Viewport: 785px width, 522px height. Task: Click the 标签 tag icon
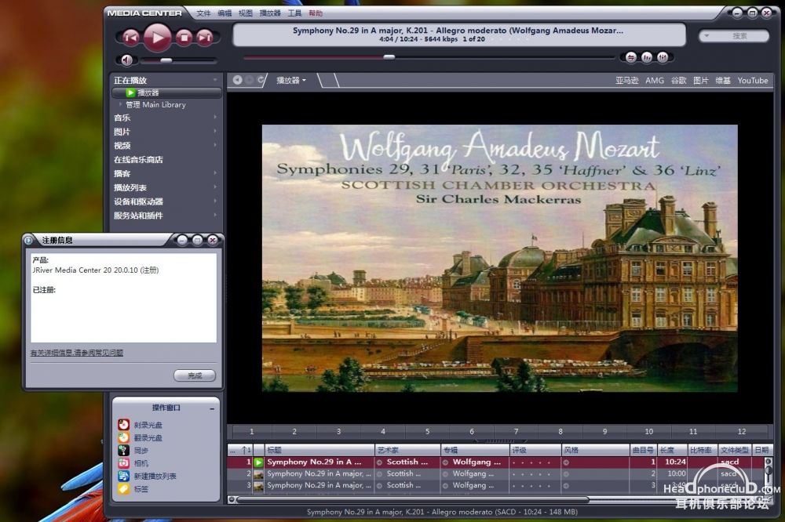pos(124,489)
